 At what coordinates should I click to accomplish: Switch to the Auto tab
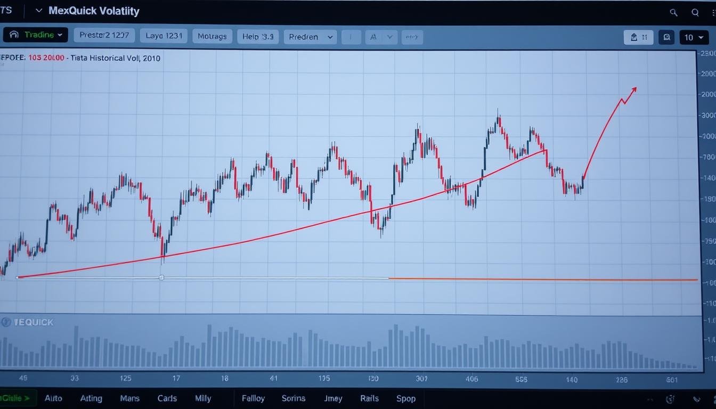(x=53, y=398)
